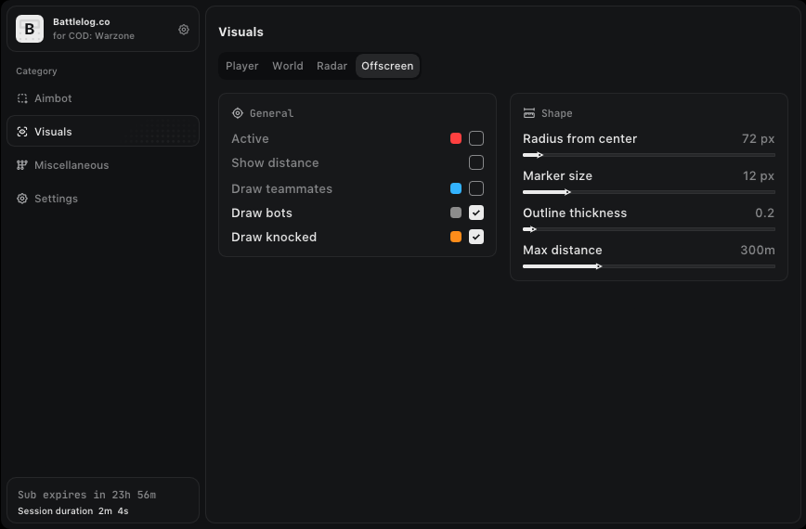Uncheck the Draw bots checkbox
Viewport: 806px width, 529px height.
pos(476,213)
